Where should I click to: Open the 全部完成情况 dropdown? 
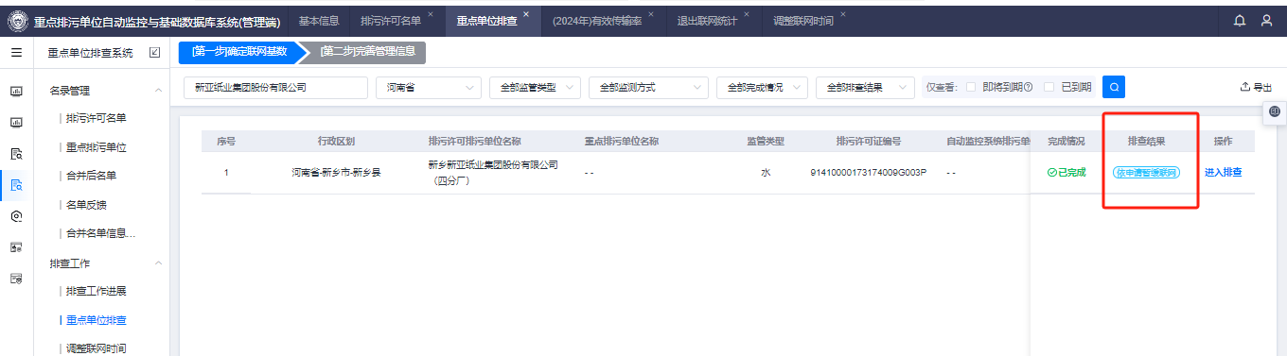click(762, 87)
